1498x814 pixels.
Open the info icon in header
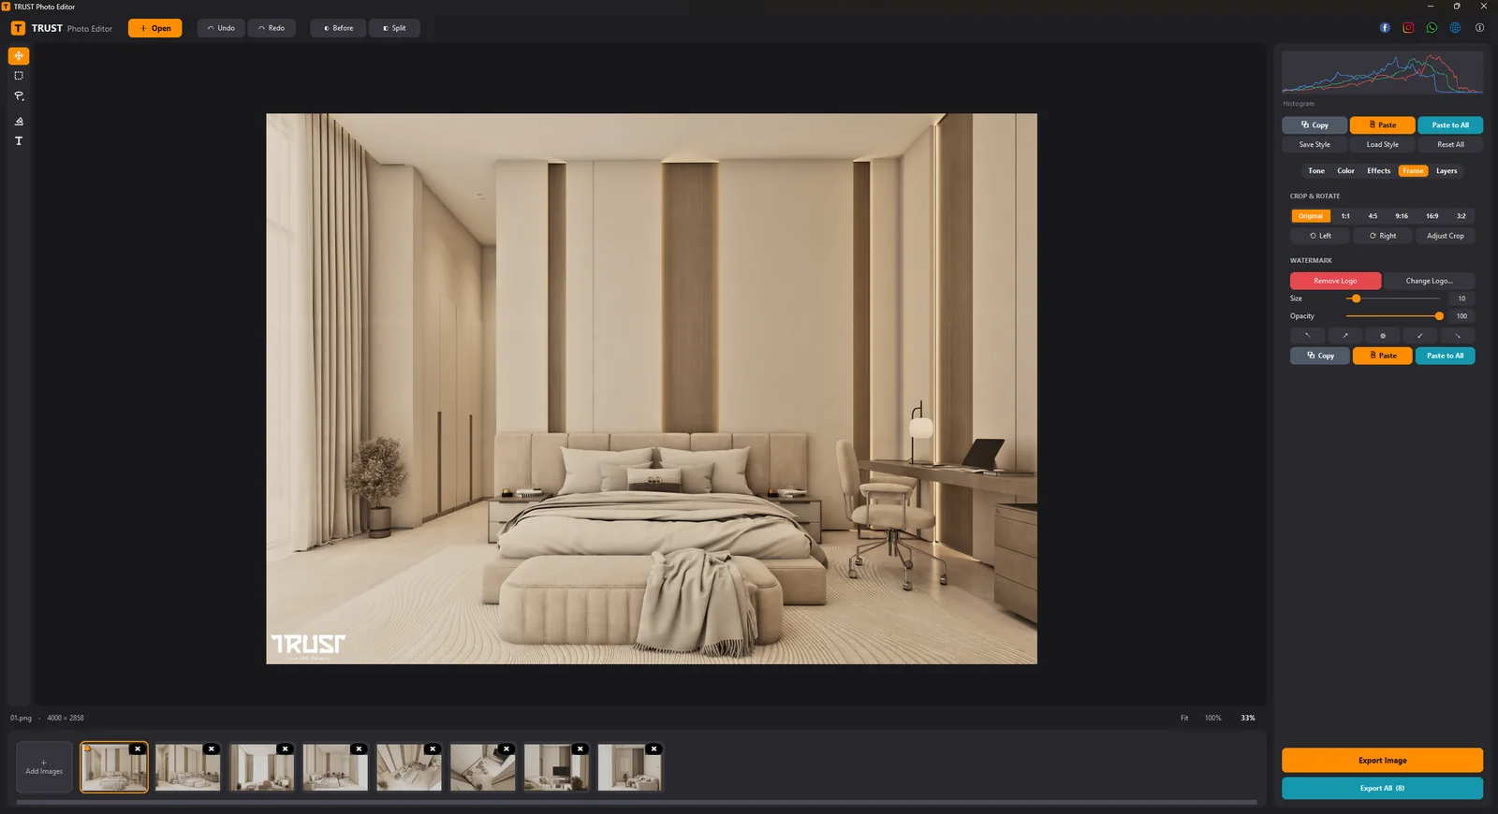1479,28
